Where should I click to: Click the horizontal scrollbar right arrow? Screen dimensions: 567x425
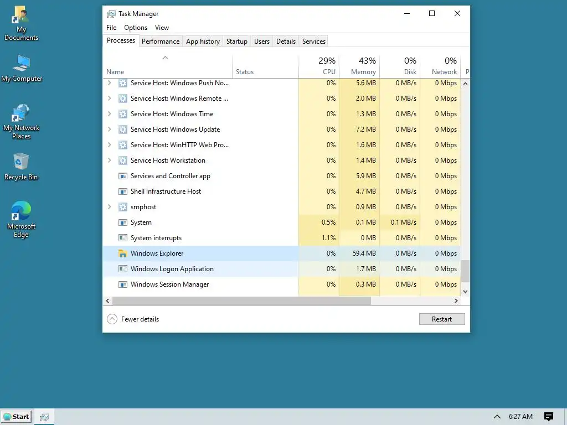456,300
